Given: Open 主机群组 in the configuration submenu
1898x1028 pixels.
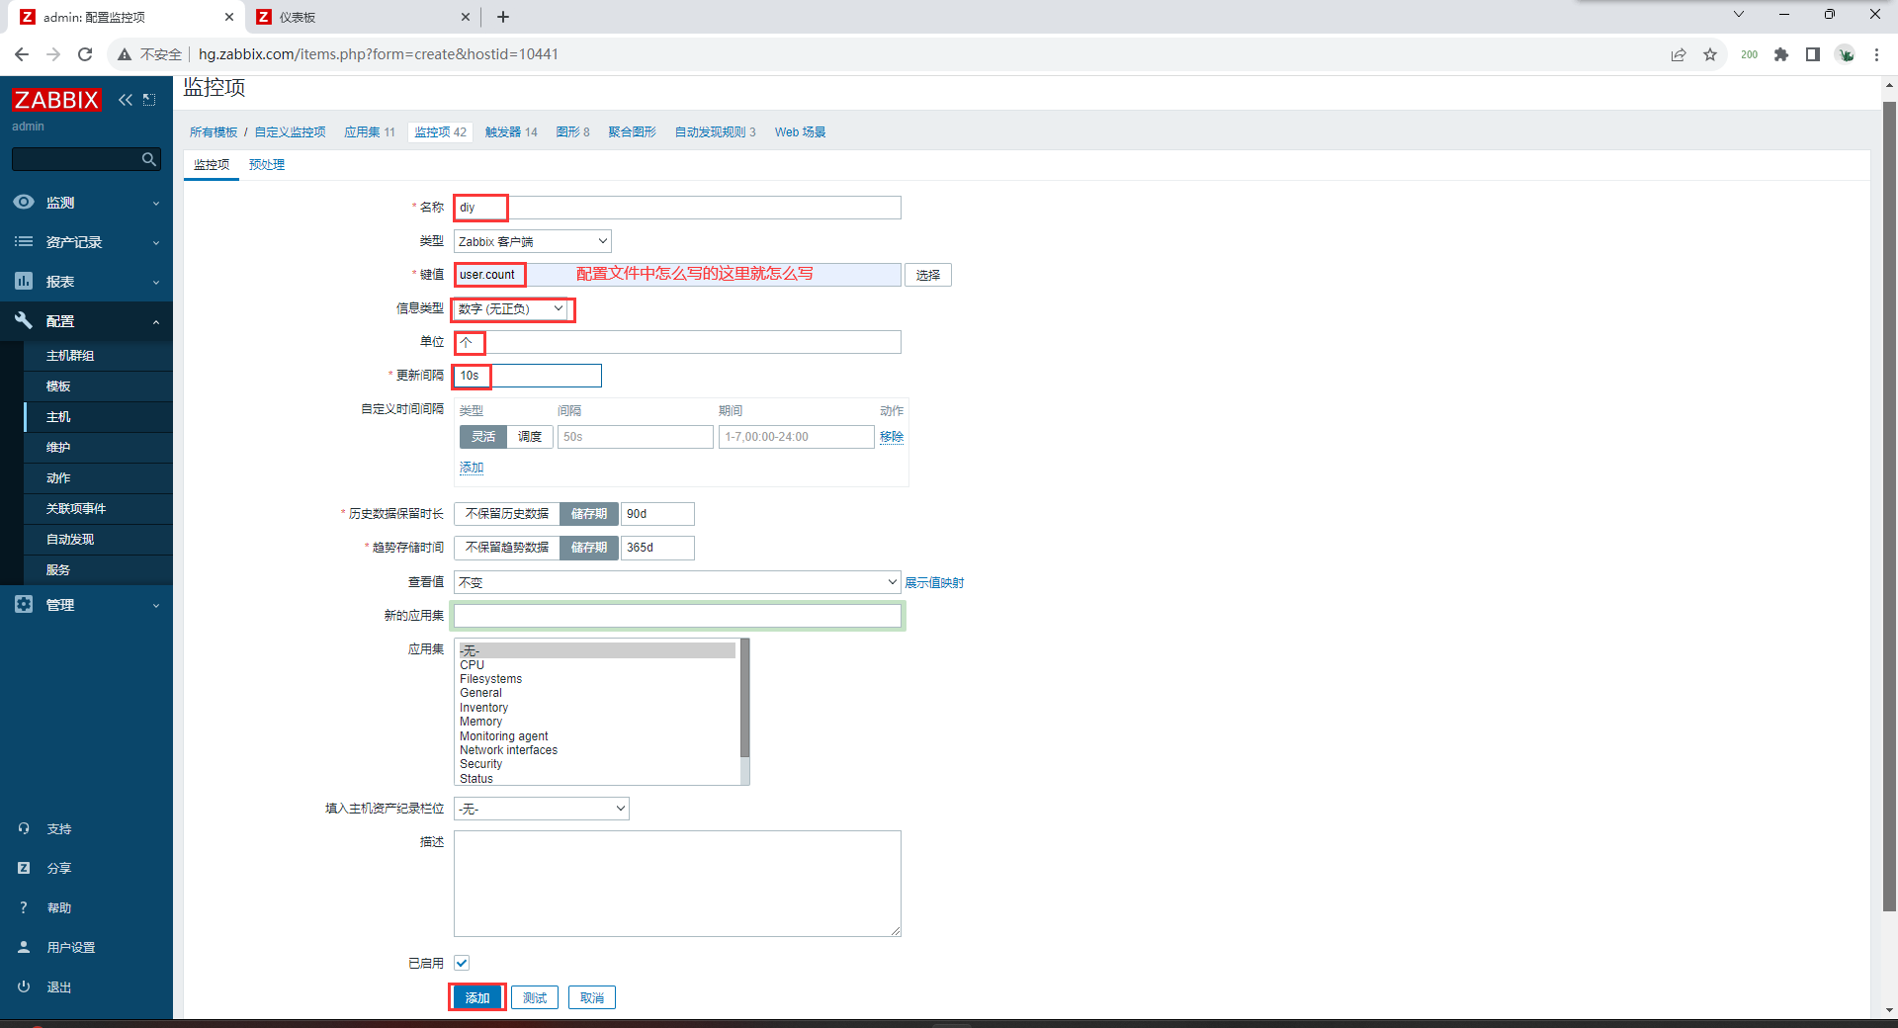Looking at the screenshot, I should pyautogui.click(x=98, y=356).
